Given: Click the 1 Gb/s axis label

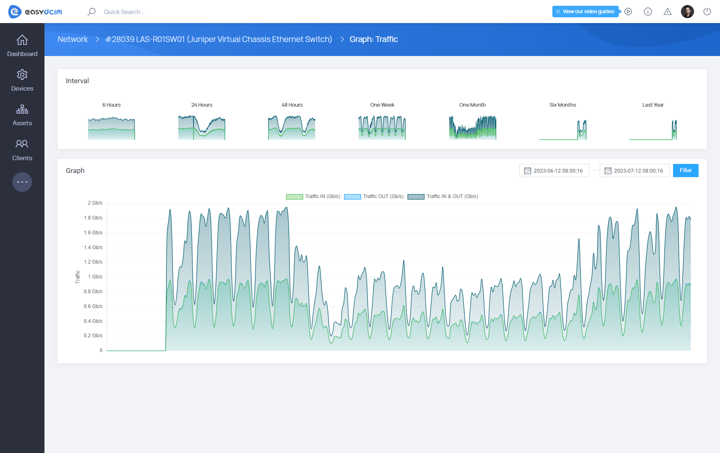Looking at the screenshot, I should (x=95, y=277).
